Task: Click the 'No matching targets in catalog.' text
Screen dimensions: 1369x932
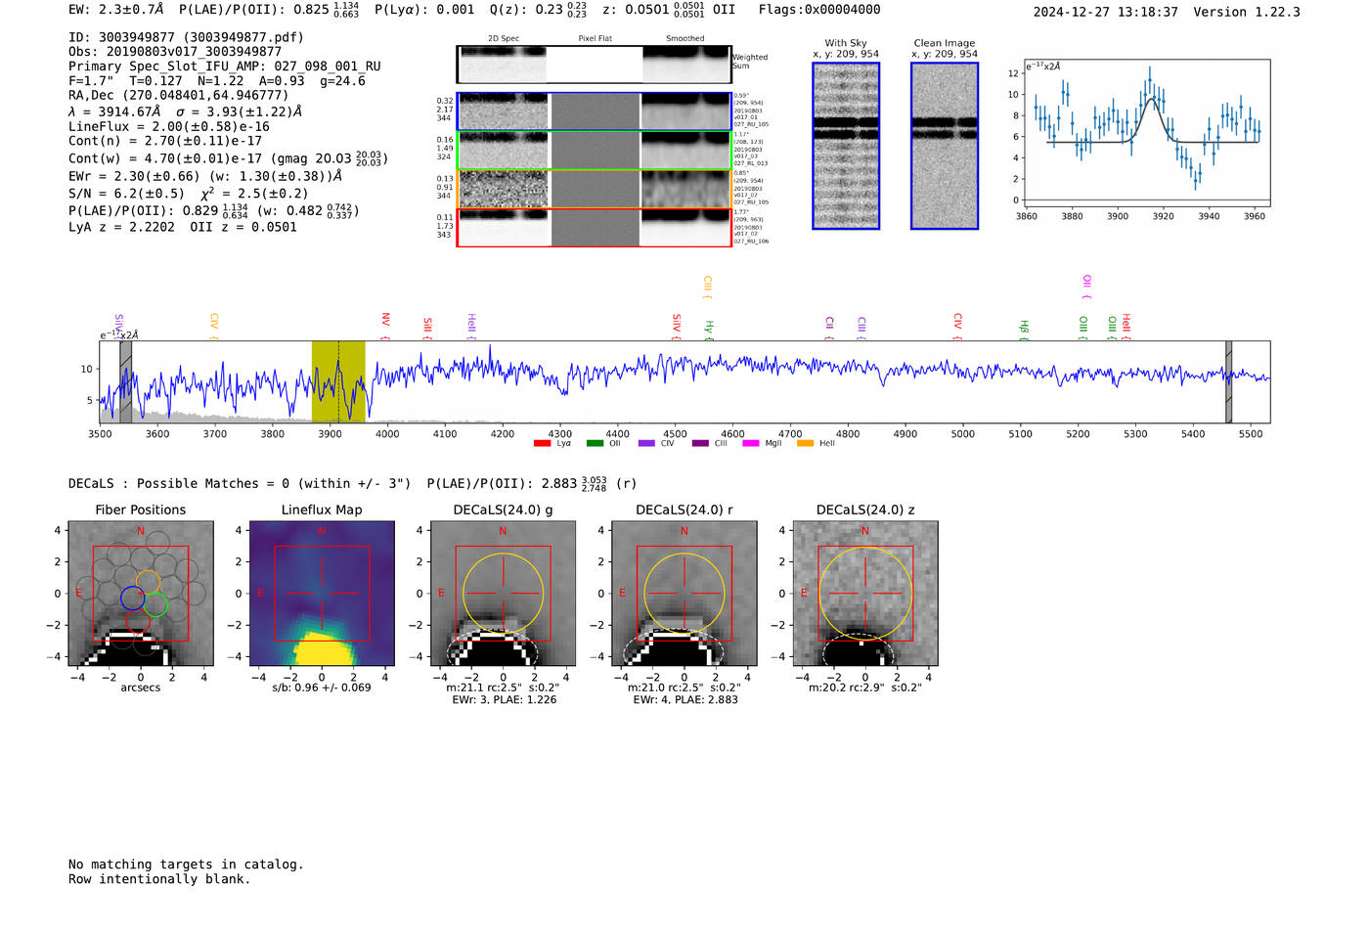Action: [186, 865]
